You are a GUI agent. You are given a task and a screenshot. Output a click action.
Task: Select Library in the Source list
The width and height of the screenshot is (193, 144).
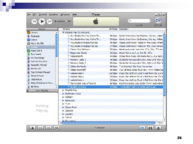[x=41, y=33]
